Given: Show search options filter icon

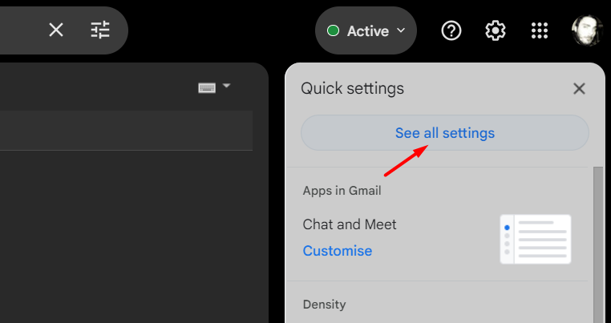Looking at the screenshot, I should [x=100, y=30].
